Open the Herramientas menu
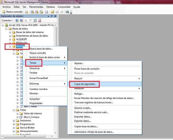Viewport: 173px width, 140px height. click(x=36, y=7)
